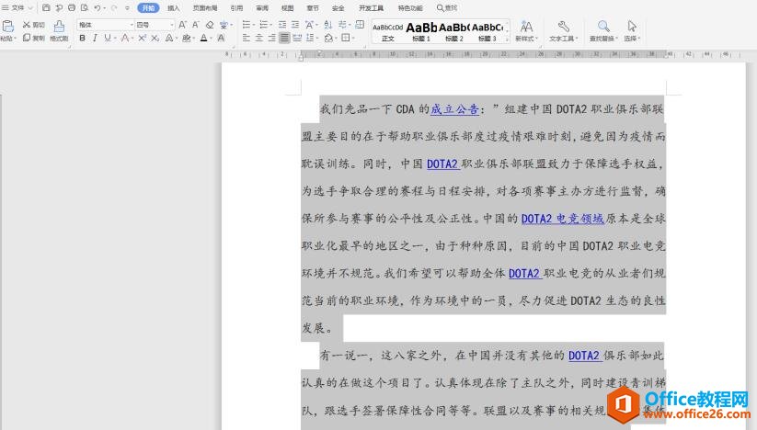
Task: Open the References (引用) tab
Action: 236,7
